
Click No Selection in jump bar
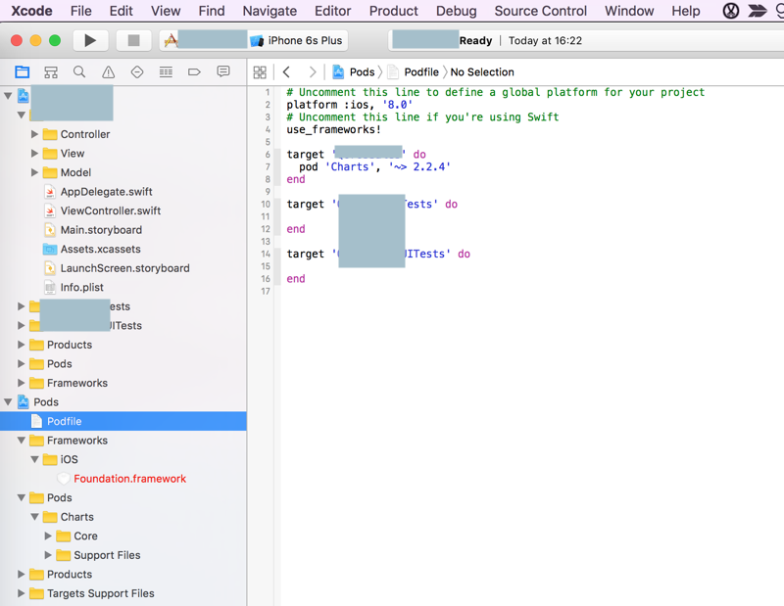(x=482, y=71)
